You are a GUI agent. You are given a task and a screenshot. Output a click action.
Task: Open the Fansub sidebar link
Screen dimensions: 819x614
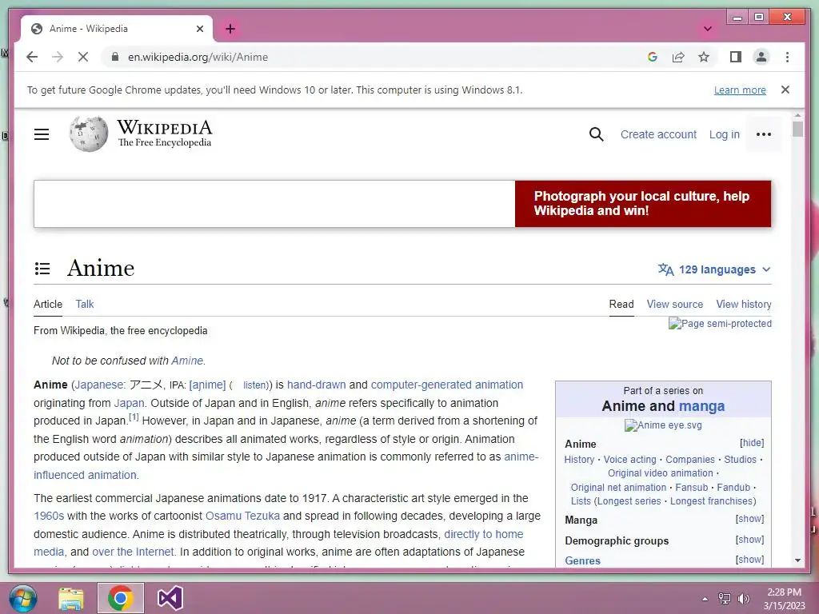(x=692, y=487)
